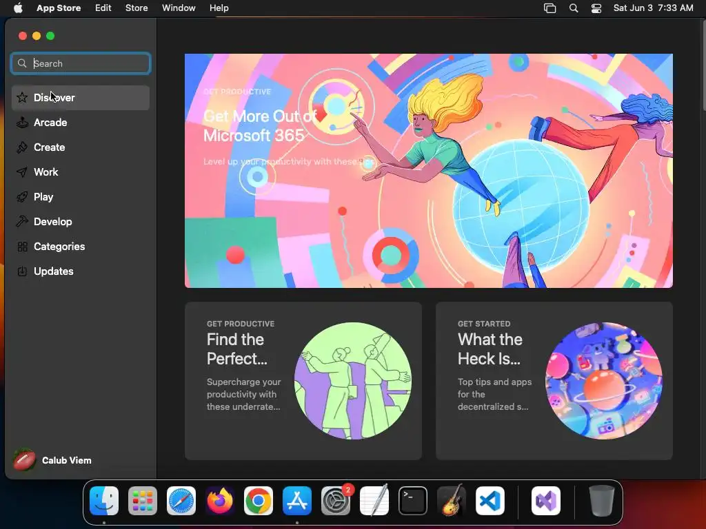Image resolution: width=706 pixels, height=529 pixels.
Task: Click the planet artwork on Get Started card
Action: 604,381
